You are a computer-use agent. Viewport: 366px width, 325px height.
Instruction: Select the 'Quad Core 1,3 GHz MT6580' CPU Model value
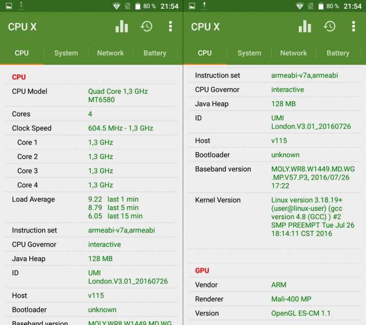tap(118, 96)
